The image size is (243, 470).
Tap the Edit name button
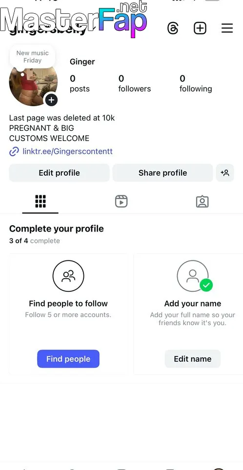193,359
